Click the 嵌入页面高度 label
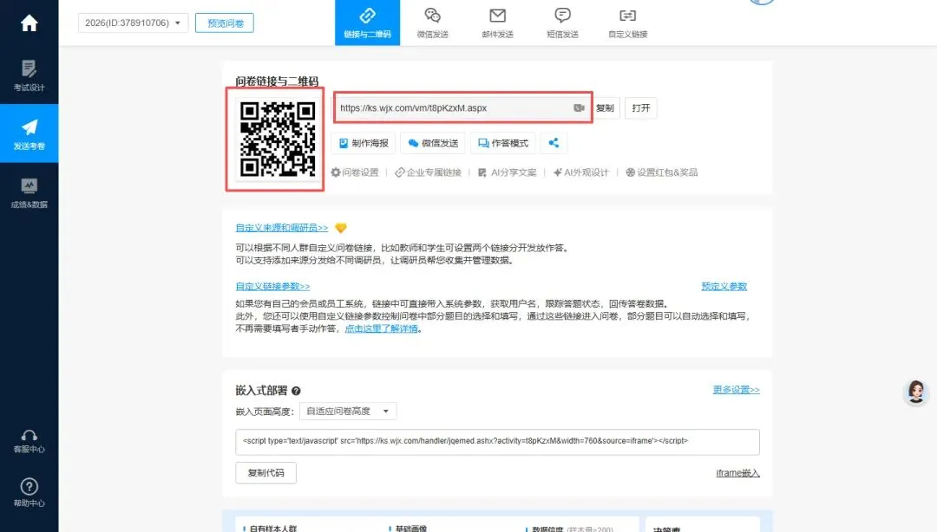The image size is (937, 532). click(264, 412)
